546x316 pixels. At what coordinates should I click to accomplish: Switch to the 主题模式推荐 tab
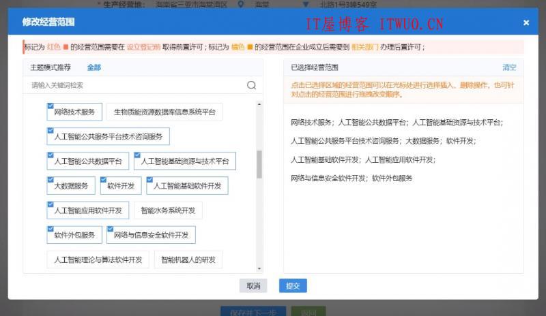coord(50,67)
